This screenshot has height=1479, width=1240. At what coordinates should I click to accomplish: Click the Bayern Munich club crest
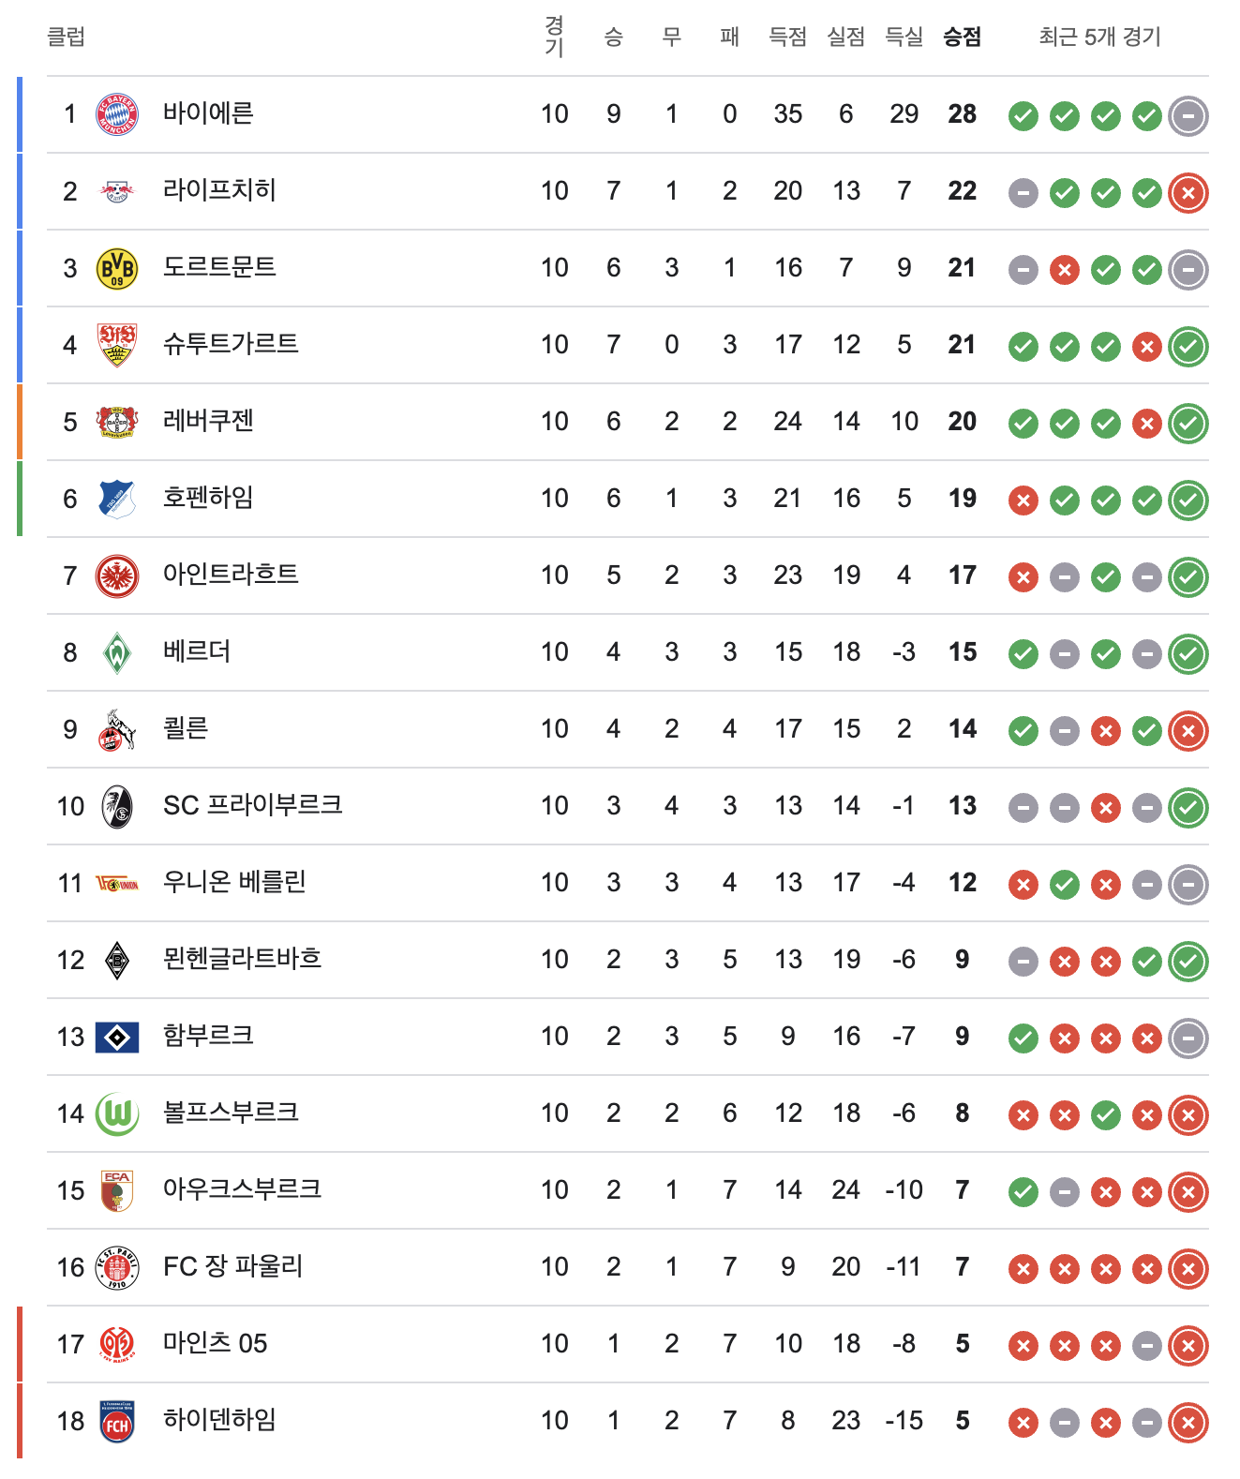click(x=117, y=114)
